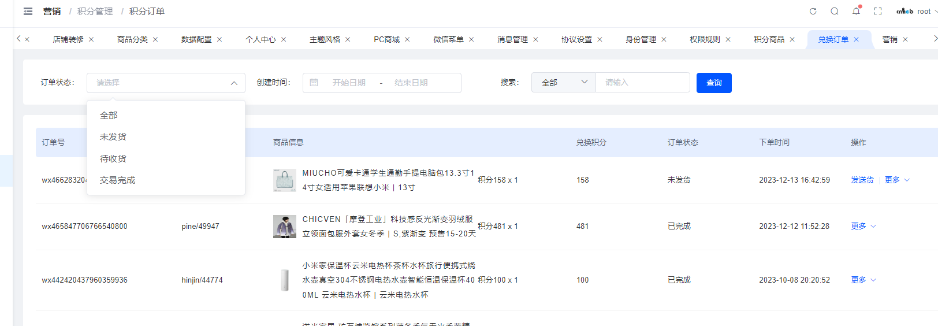This screenshot has width=938, height=326.
Task: Switch to the 消息管理 tab
Action: pyautogui.click(x=512, y=39)
